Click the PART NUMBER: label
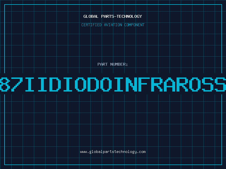The image size is (226, 169). (112, 64)
